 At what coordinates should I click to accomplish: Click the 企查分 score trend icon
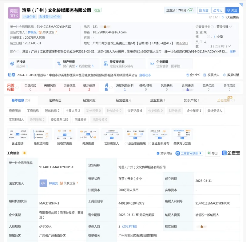190,10
